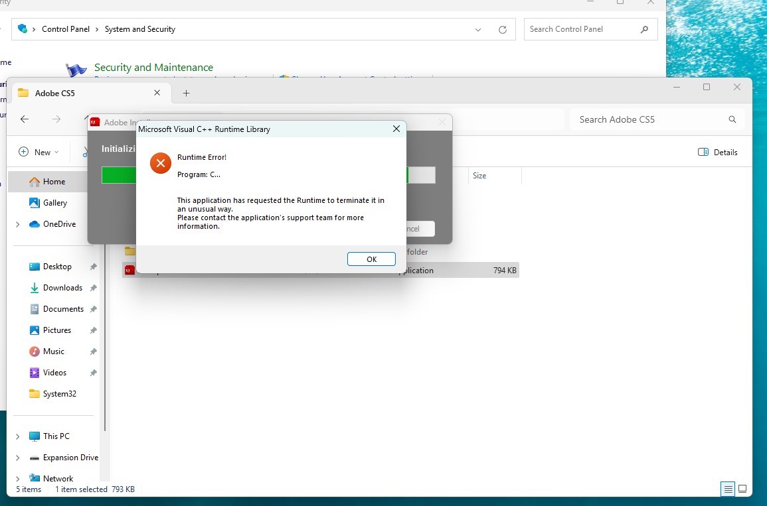This screenshot has height=506, width=767.
Task: Select the 794 KB application file row
Action: click(x=320, y=270)
